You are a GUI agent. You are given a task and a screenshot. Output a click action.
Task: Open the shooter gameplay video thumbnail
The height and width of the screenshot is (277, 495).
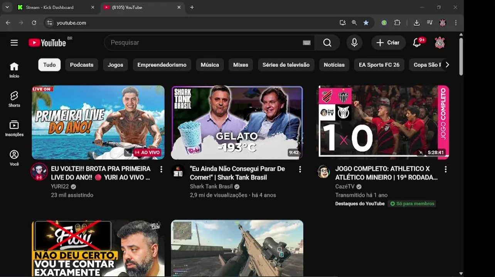(x=237, y=248)
